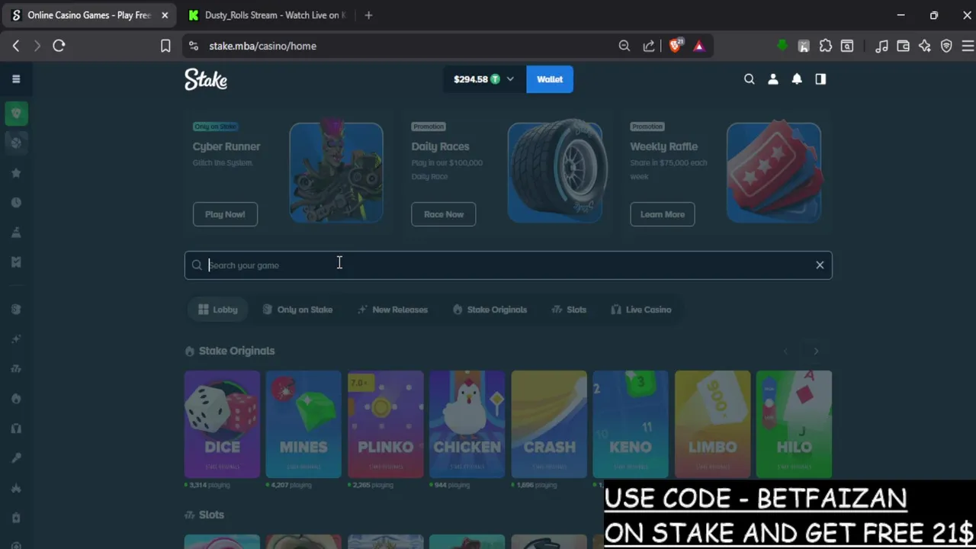Open site search magnifier in header
The image size is (976, 549).
pyautogui.click(x=749, y=79)
